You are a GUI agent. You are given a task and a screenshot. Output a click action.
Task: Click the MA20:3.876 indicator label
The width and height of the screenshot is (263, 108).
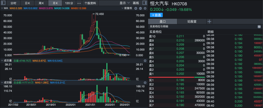coord(46,8)
